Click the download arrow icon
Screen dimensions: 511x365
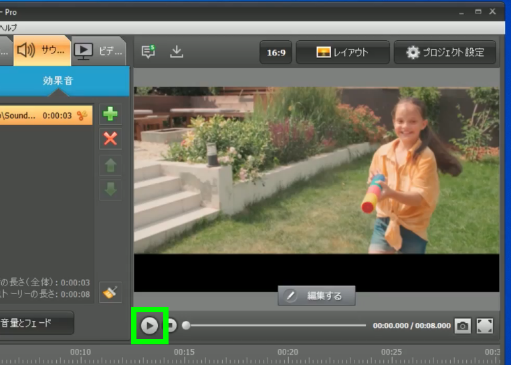click(x=176, y=52)
